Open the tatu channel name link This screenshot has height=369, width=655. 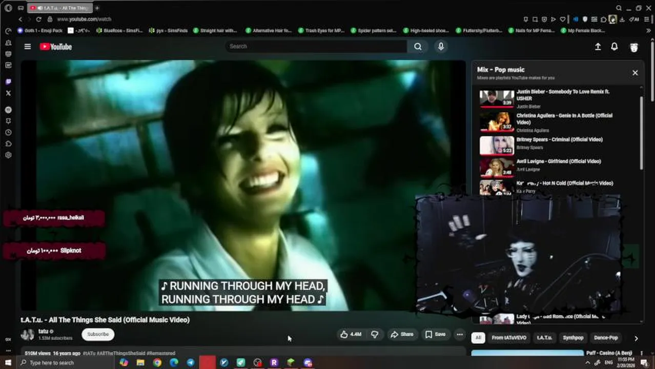(x=44, y=332)
